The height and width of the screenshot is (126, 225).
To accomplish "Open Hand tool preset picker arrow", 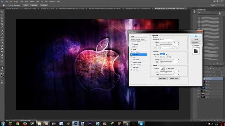I will coord(6,5).
